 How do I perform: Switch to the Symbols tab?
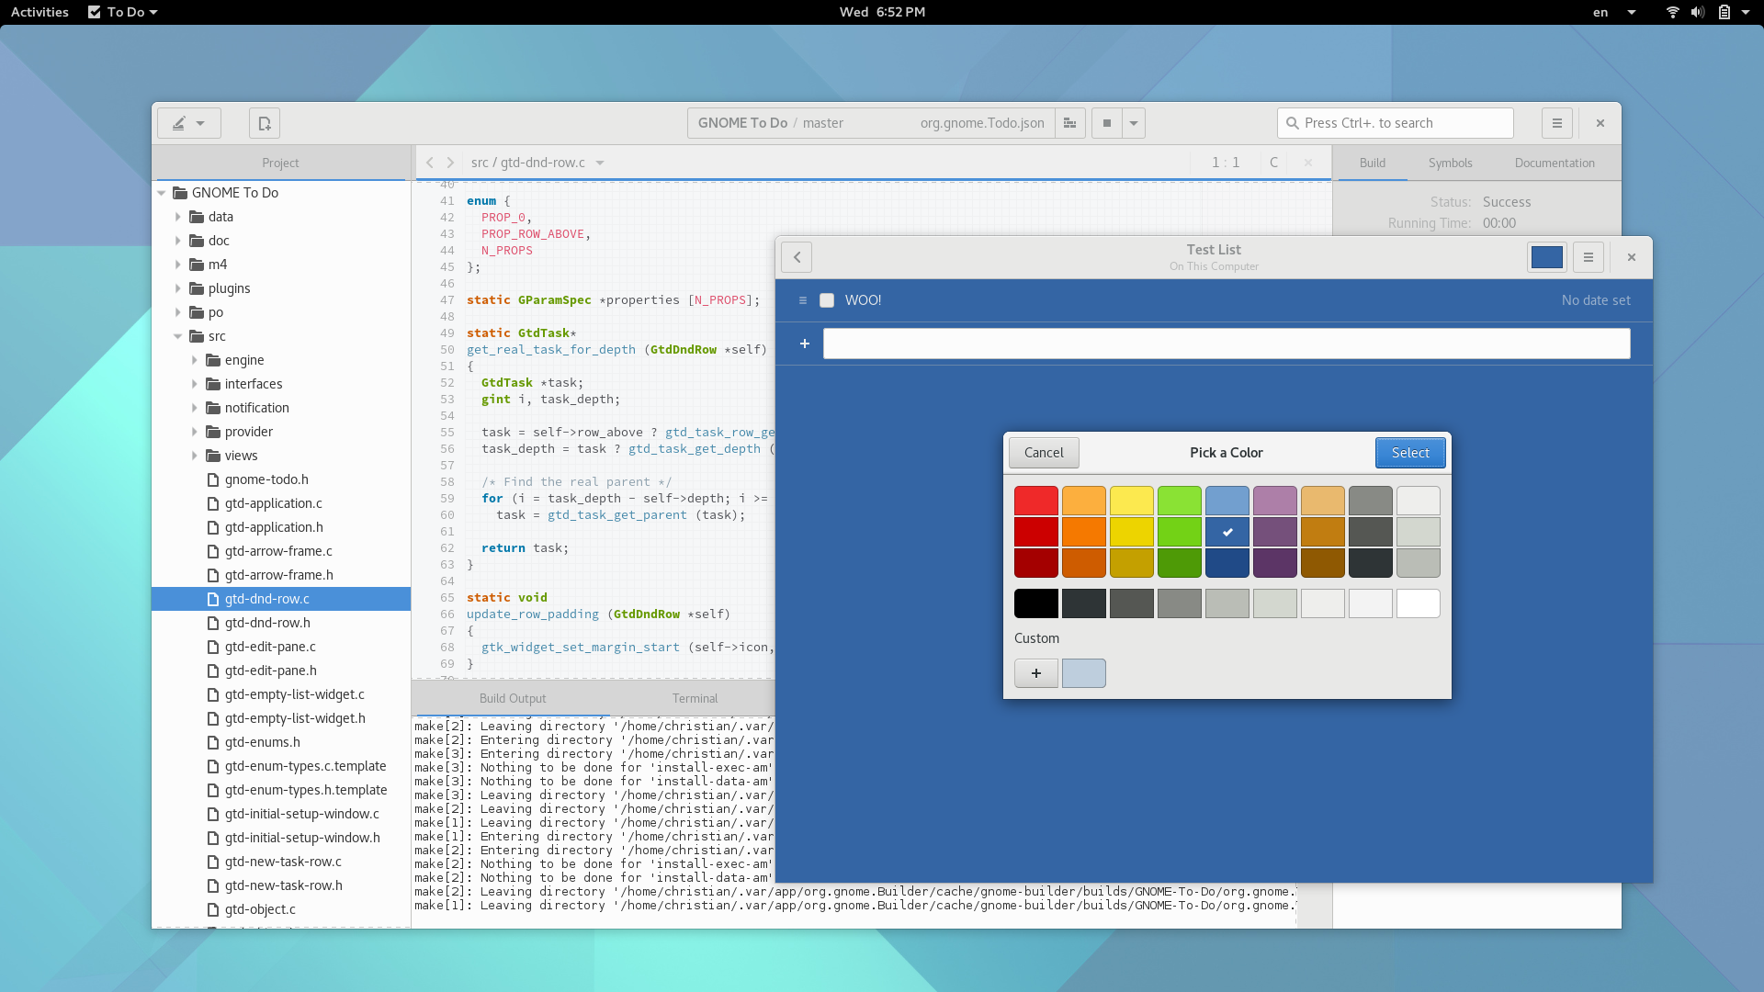tap(1450, 163)
